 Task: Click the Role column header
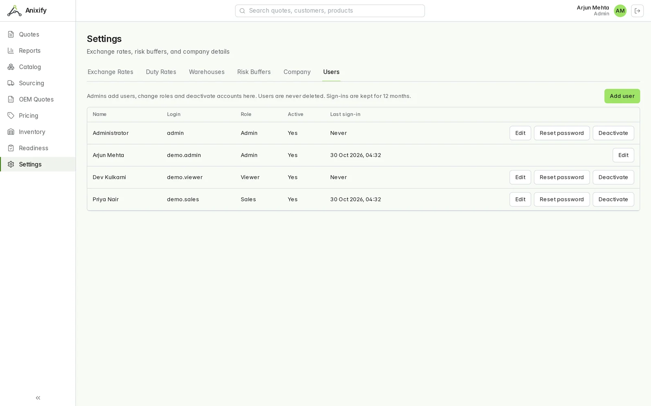(246, 114)
